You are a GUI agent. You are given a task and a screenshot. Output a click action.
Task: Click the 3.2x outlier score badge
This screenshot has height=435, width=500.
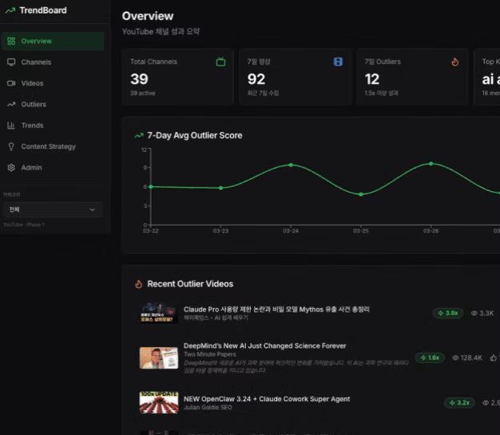coord(459,403)
